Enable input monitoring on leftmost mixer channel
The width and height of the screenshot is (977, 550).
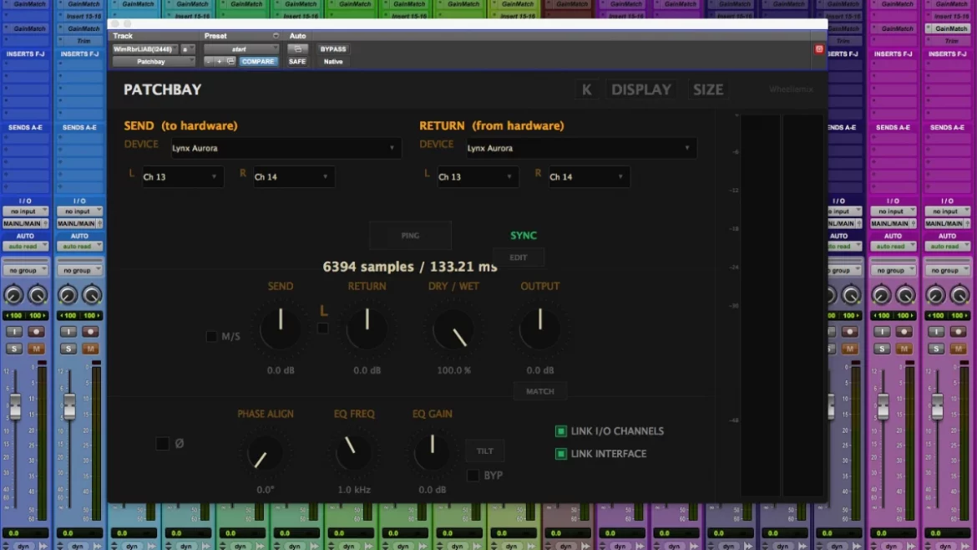(13, 332)
